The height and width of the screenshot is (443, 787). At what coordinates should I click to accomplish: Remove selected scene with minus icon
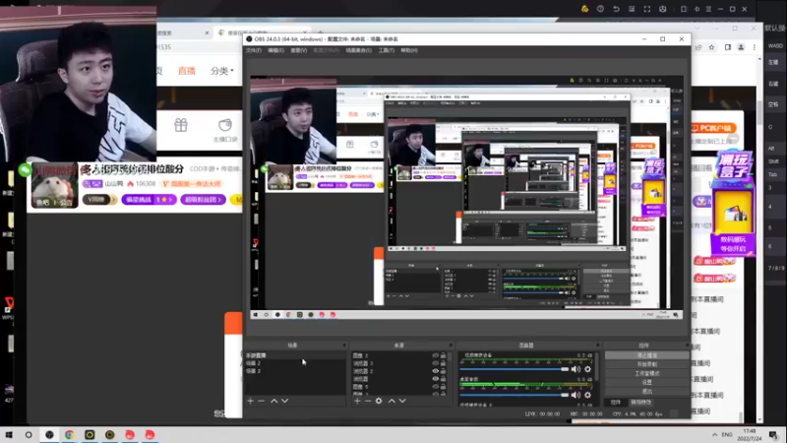coord(261,401)
